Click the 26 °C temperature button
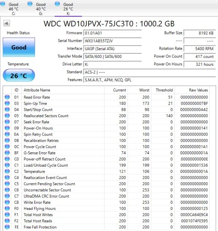Image resolution: width=218 pixels, height=231 pixels. (x=19, y=75)
